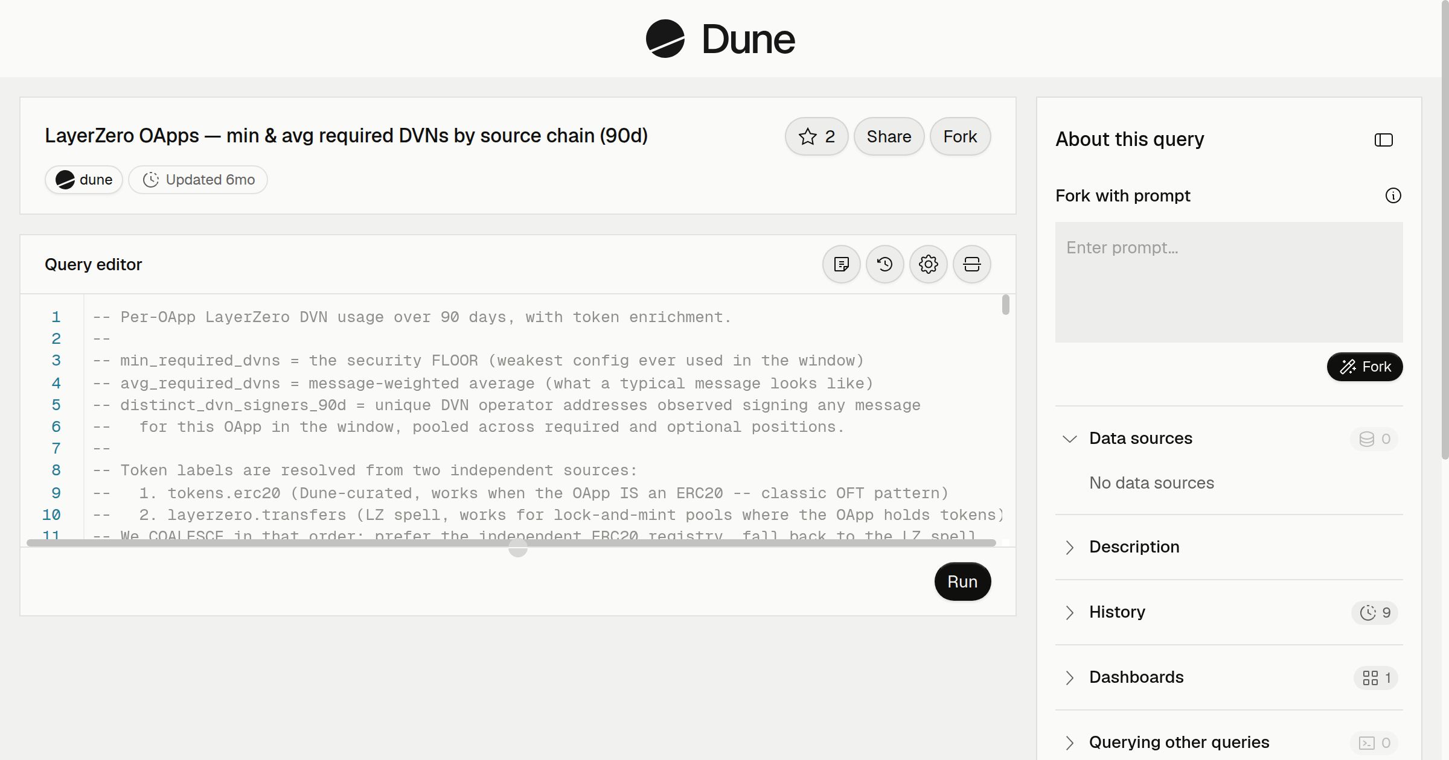The image size is (1449, 760).
Task: Click line number 1 in the editor
Action: [x=56, y=317]
